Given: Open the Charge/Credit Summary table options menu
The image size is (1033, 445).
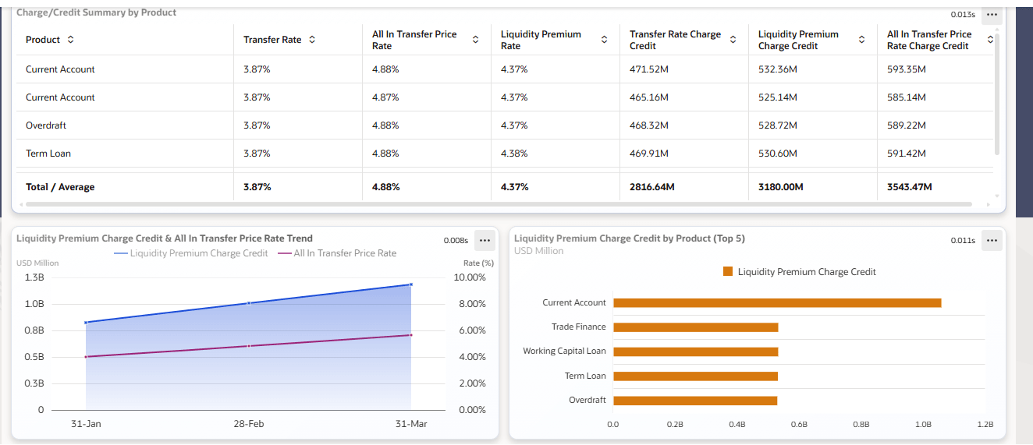Looking at the screenshot, I should click(992, 14).
